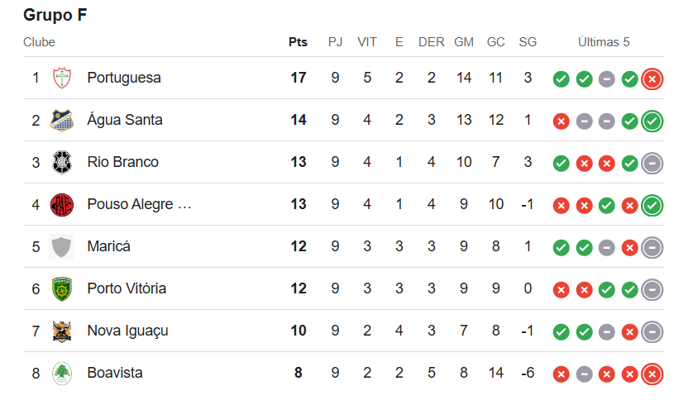This screenshot has height=405, width=688.
Task: Click Rio Branco's latest draw result icon
Action: (652, 164)
